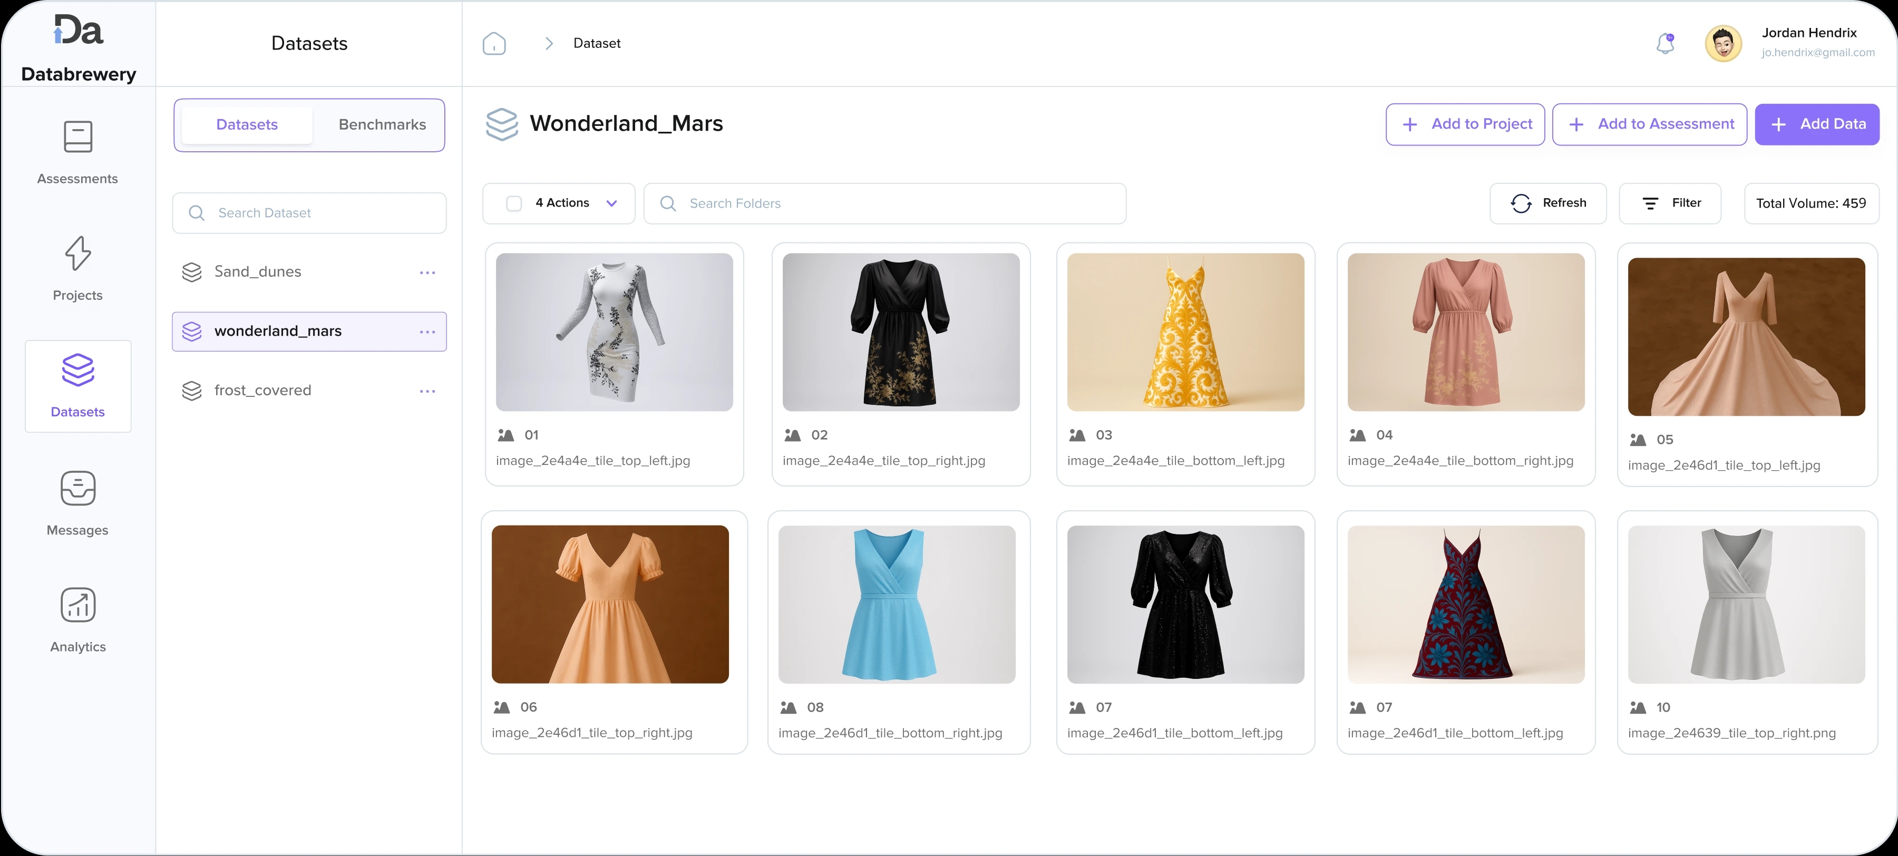
Task: Open the notifications bell icon
Action: tap(1665, 43)
